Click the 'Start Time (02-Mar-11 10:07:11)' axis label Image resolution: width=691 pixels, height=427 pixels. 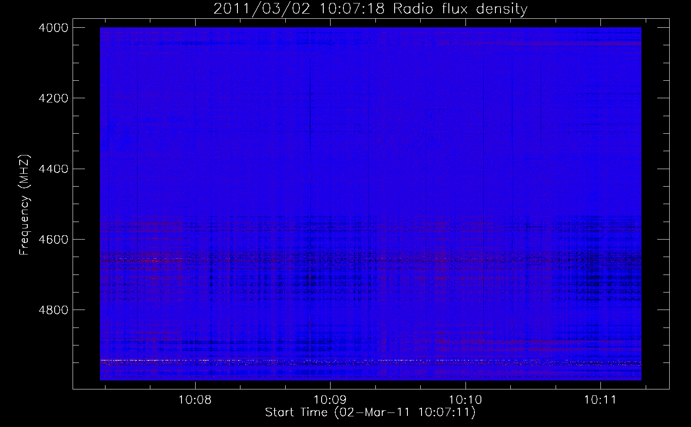(x=370, y=412)
